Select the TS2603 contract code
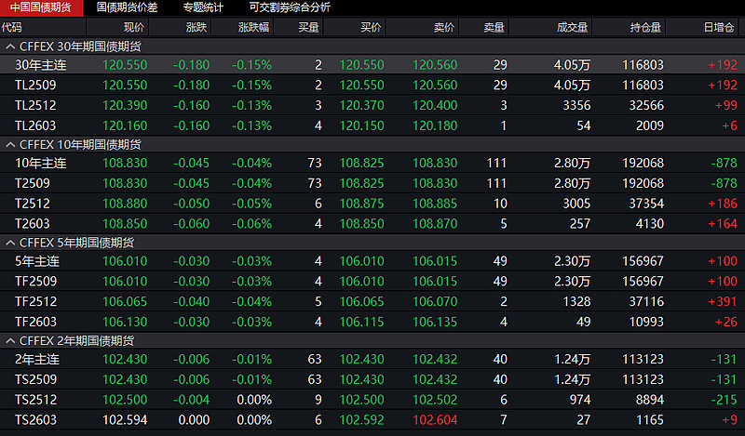745x436 pixels. [35, 420]
